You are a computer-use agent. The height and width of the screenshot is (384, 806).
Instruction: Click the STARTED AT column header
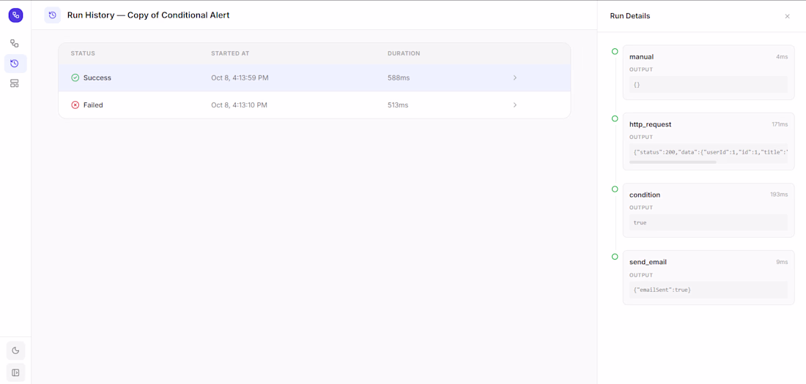(x=230, y=53)
